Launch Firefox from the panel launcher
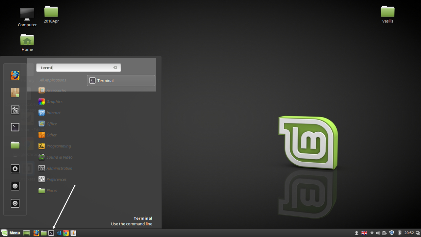 pos(36,233)
